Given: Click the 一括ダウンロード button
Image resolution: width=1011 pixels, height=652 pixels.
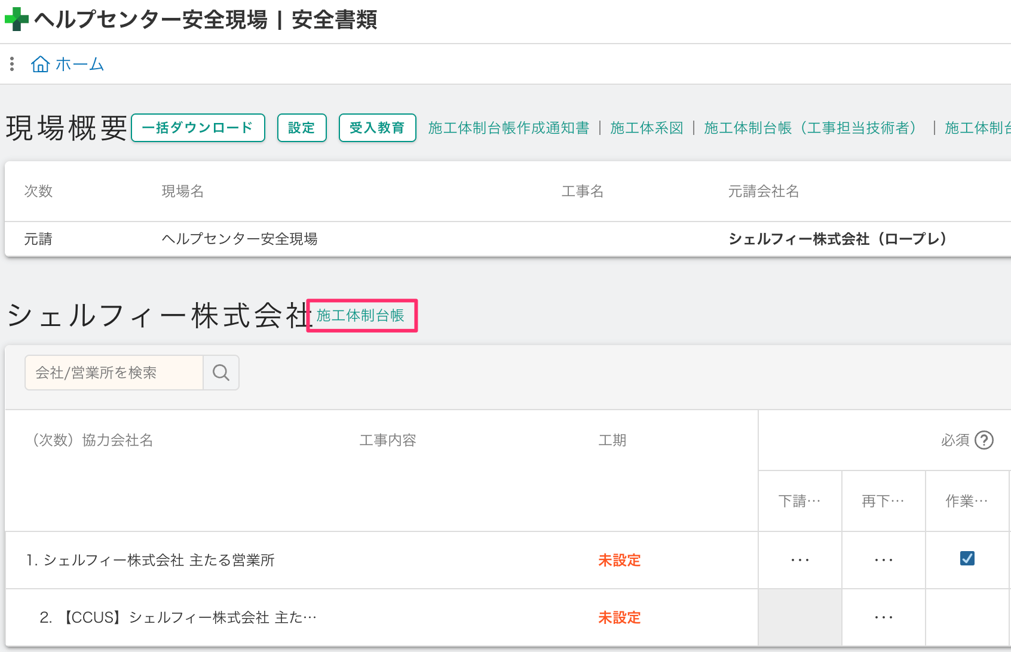Looking at the screenshot, I should (198, 128).
